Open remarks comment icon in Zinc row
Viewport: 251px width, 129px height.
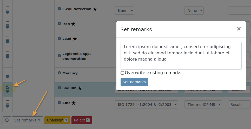(8, 106)
